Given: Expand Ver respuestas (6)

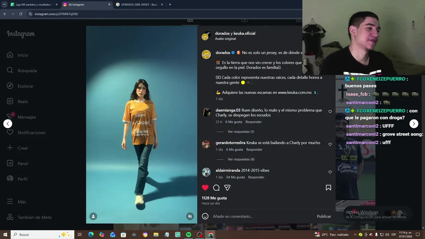Looking at the screenshot, I should [241, 159].
